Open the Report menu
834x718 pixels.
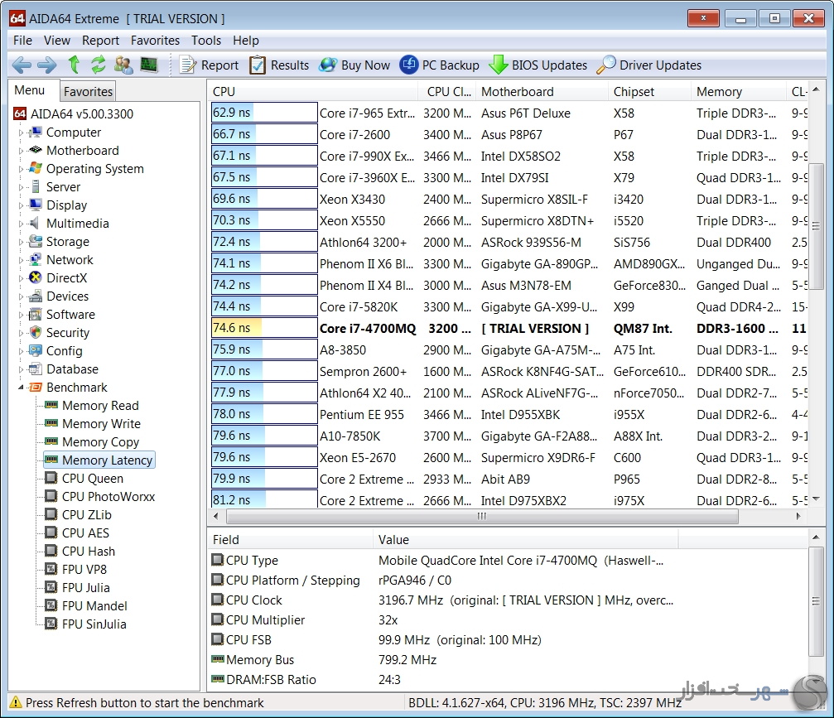[x=100, y=41]
